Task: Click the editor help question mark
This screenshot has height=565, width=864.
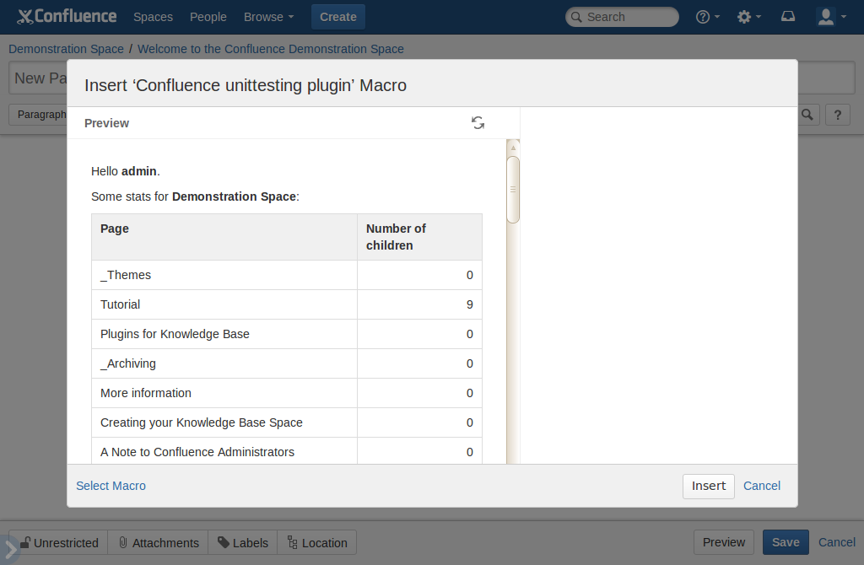Action: [837, 115]
